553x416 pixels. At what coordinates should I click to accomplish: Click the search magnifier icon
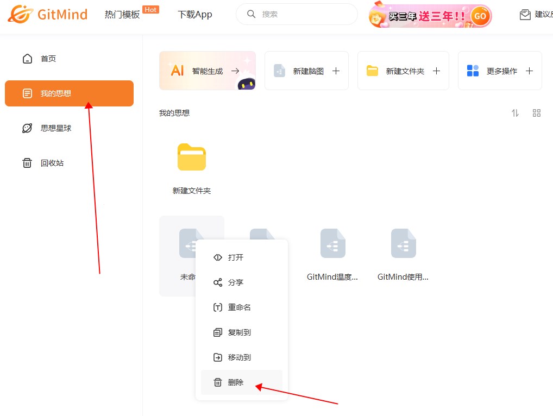(251, 14)
